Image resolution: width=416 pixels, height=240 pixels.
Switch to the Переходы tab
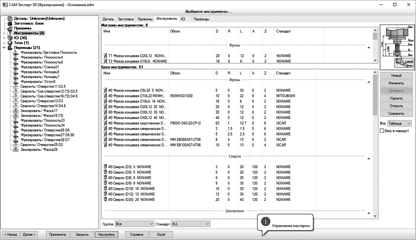coord(201,19)
